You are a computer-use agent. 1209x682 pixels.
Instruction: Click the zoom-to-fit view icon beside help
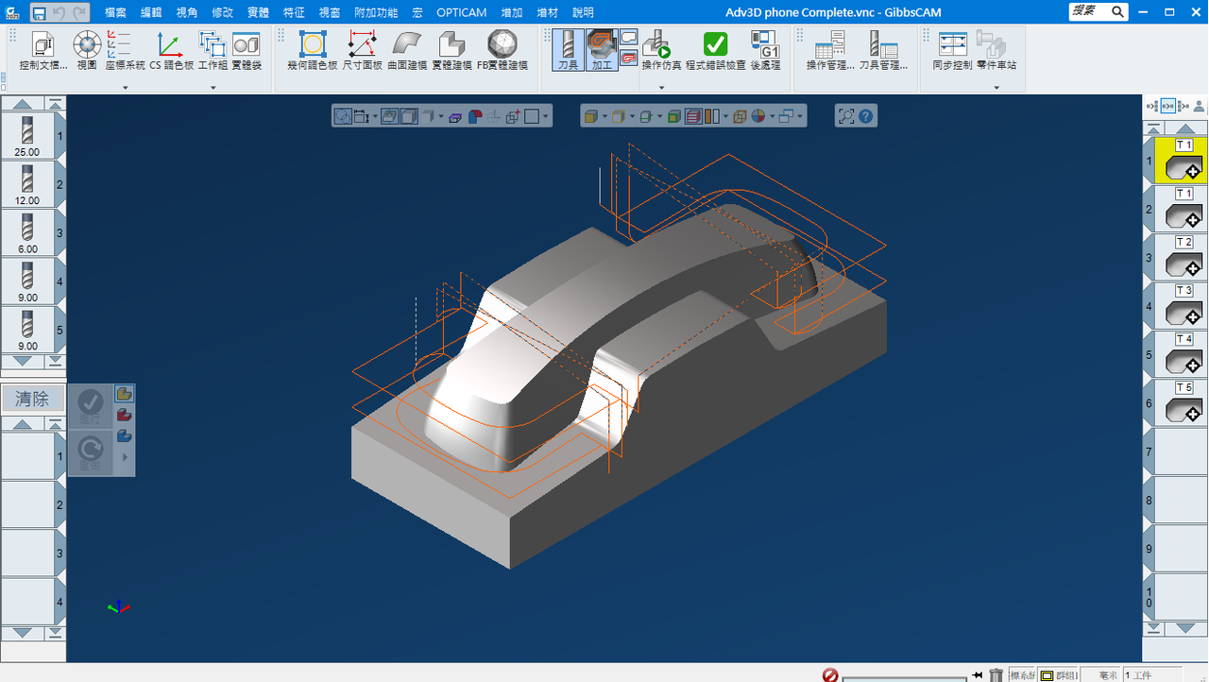tap(846, 116)
